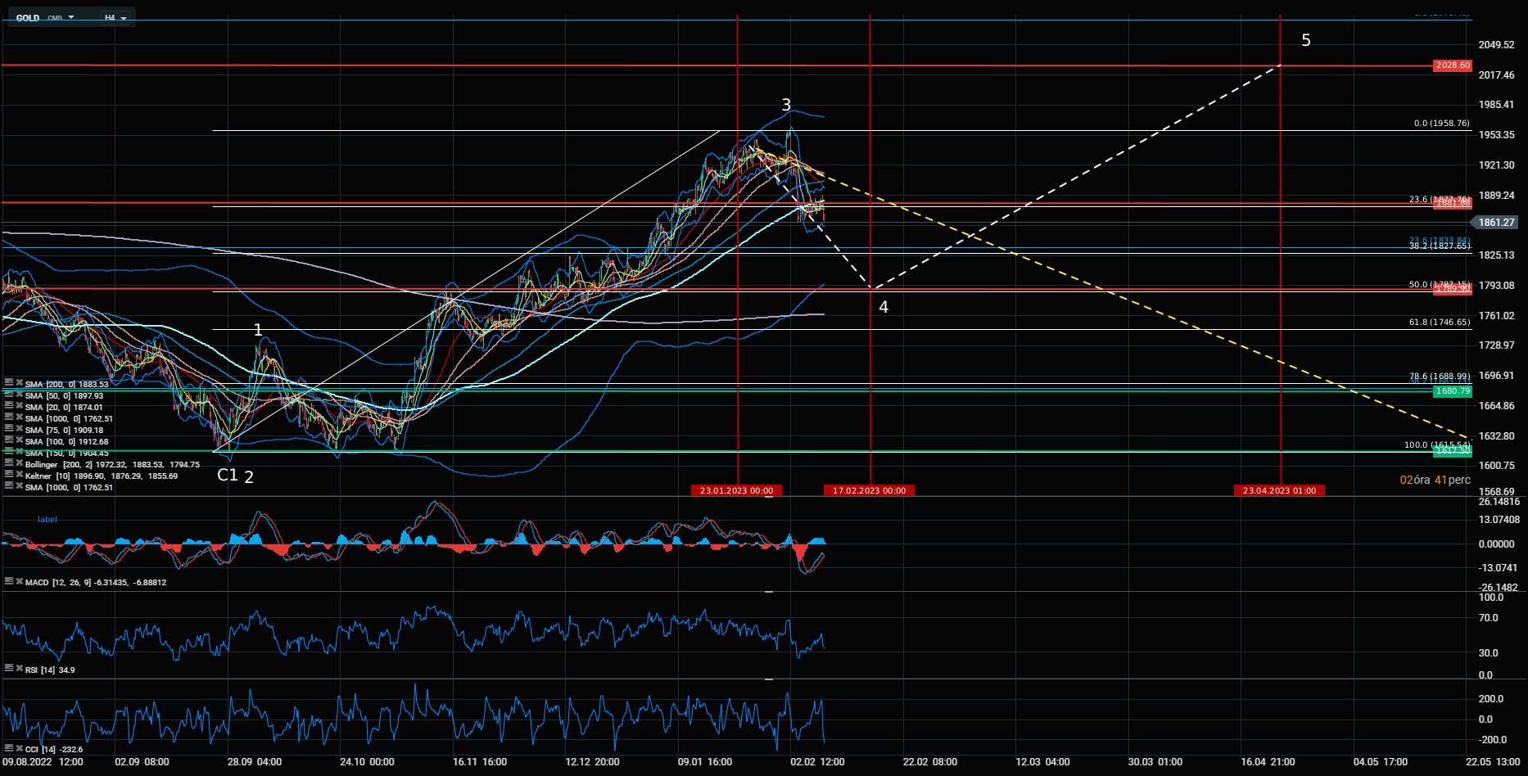Click the MACD [12, 26, 9] label

click(96, 583)
